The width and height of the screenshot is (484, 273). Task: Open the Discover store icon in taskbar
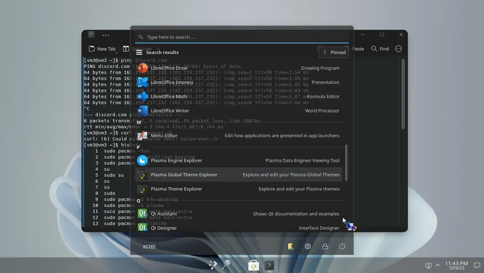click(253, 265)
